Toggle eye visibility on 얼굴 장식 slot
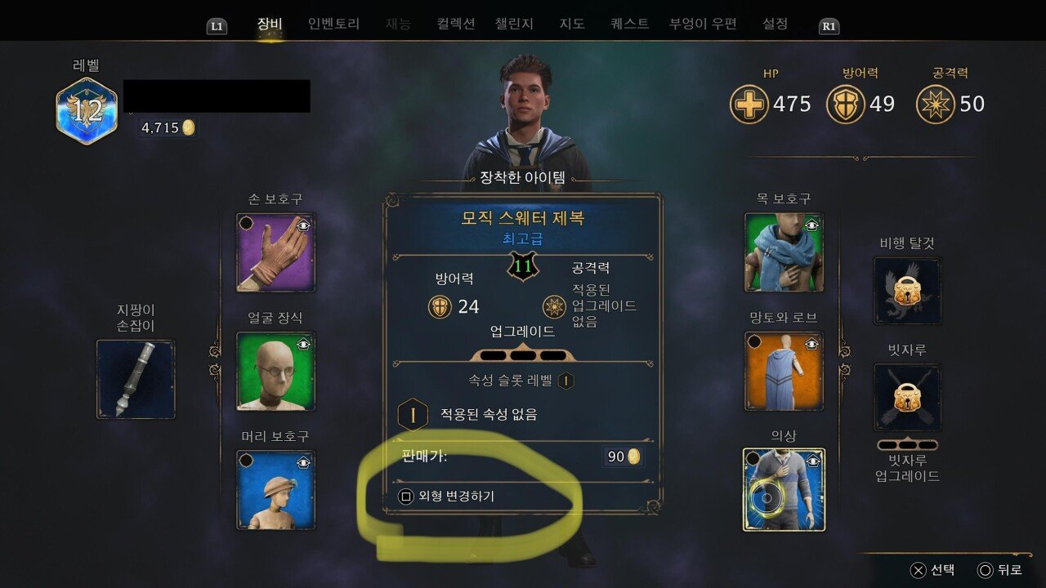 pyautogui.click(x=304, y=344)
